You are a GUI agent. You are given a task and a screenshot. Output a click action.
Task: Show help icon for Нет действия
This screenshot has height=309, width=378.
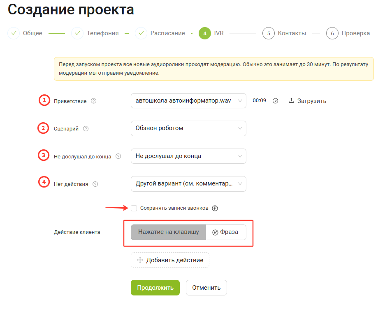(95, 184)
